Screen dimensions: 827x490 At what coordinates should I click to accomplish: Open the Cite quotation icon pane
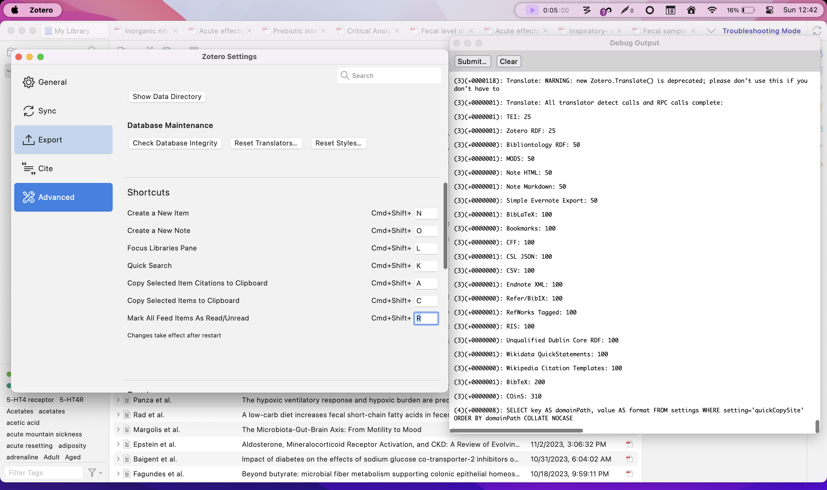[28, 168]
